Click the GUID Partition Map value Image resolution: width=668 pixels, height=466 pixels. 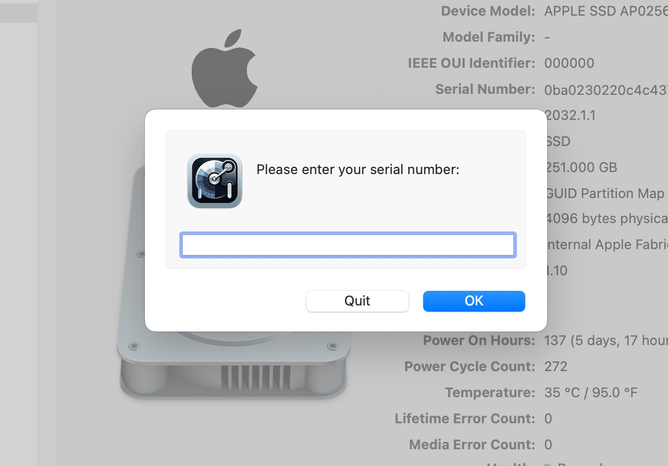[x=605, y=193]
